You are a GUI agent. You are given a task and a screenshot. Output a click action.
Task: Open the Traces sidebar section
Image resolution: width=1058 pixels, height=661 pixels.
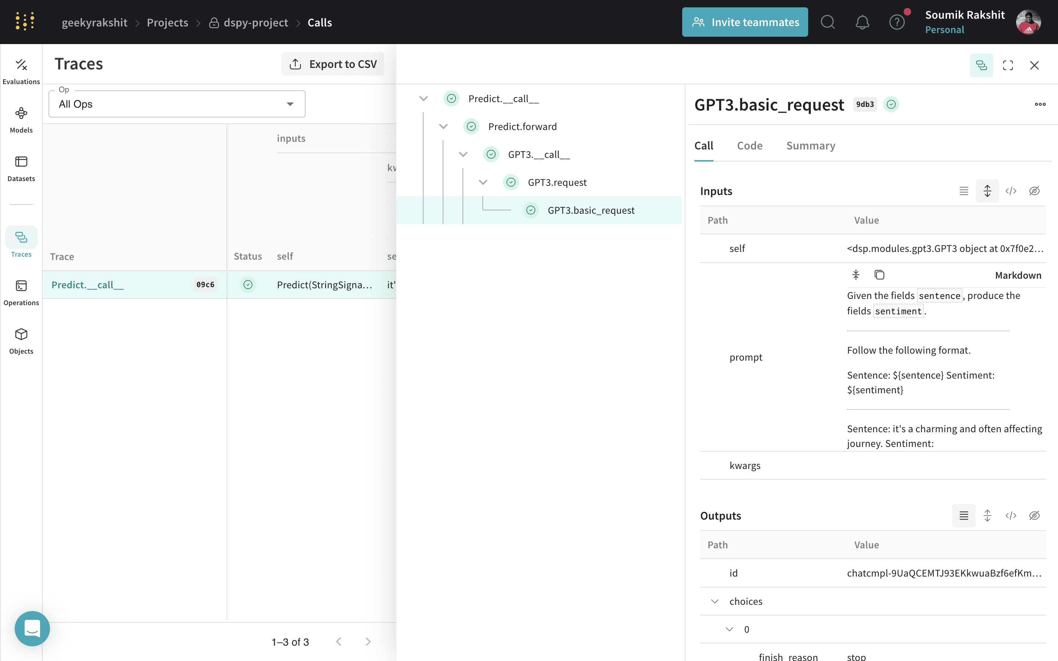click(21, 243)
